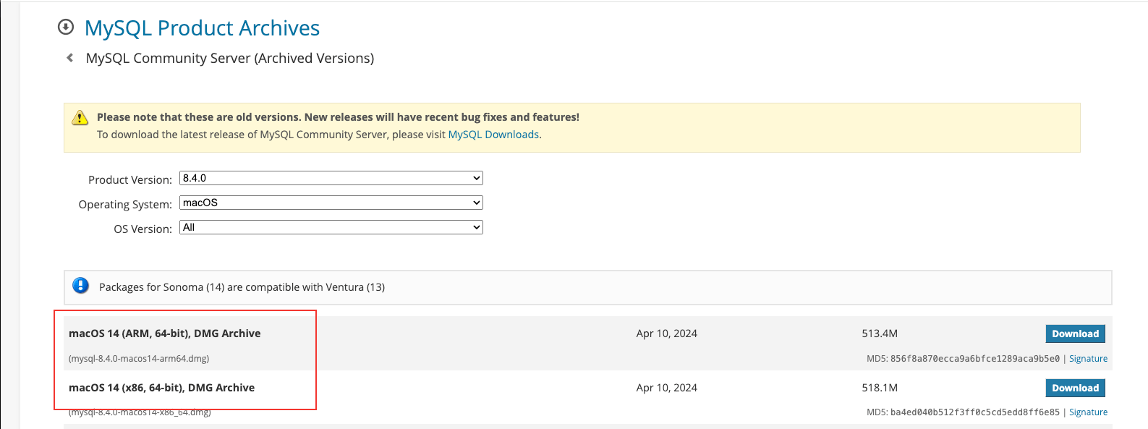Click the back arrow next to MySQL Community Server

69,58
